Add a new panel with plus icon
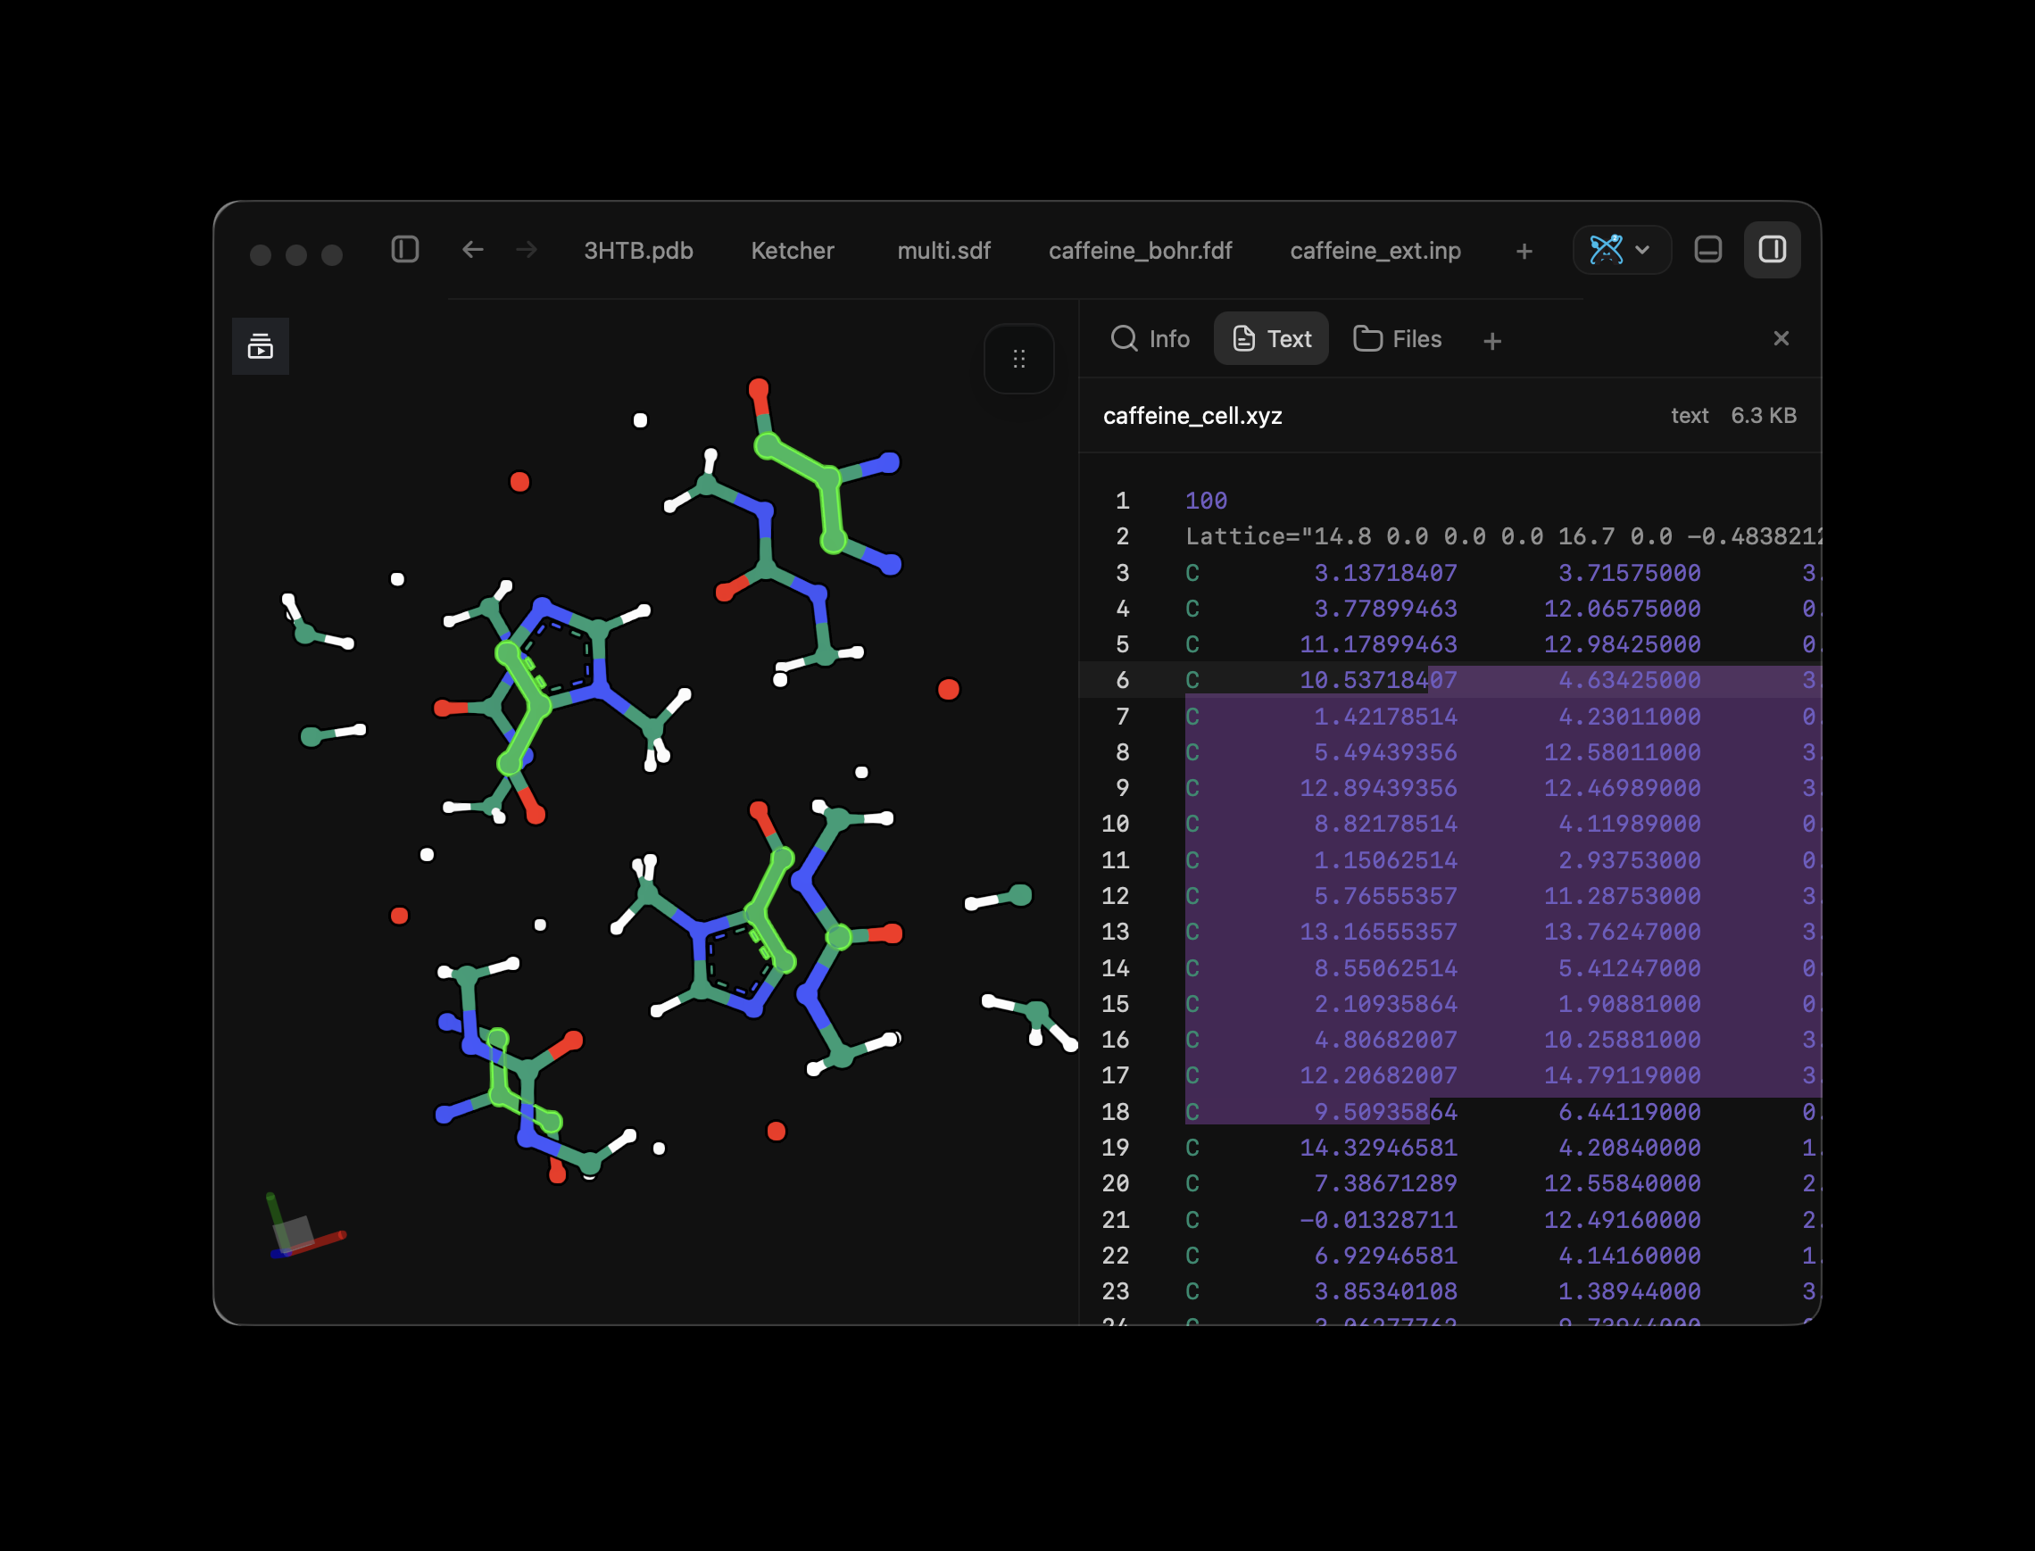 (x=1492, y=341)
